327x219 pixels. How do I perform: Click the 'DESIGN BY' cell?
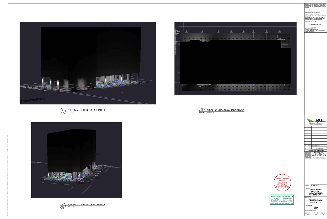click(308, 214)
